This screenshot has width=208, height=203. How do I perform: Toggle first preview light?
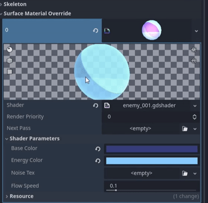[194, 49]
